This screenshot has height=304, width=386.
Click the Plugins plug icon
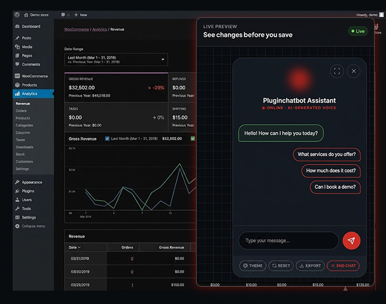coord(17,191)
